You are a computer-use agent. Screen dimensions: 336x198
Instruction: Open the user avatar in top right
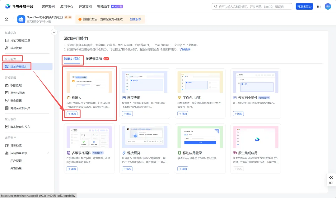pyautogui.click(x=328, y=7)
